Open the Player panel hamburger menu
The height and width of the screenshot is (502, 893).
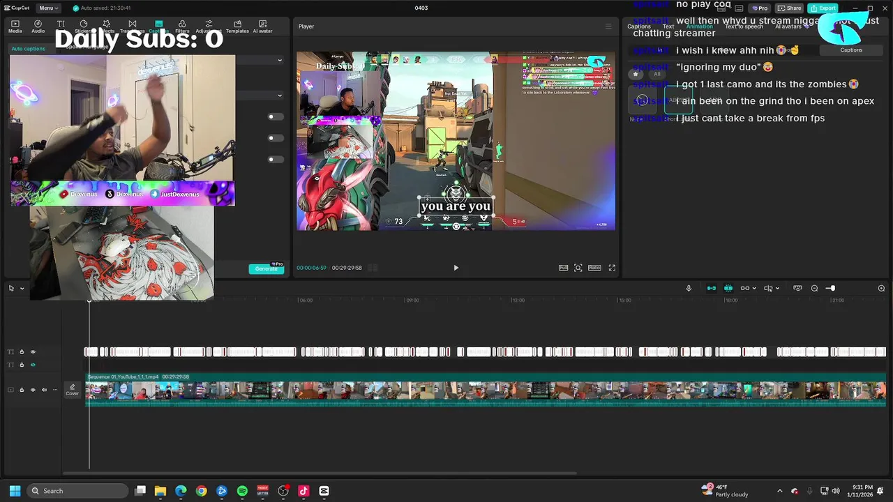(608, 26)
